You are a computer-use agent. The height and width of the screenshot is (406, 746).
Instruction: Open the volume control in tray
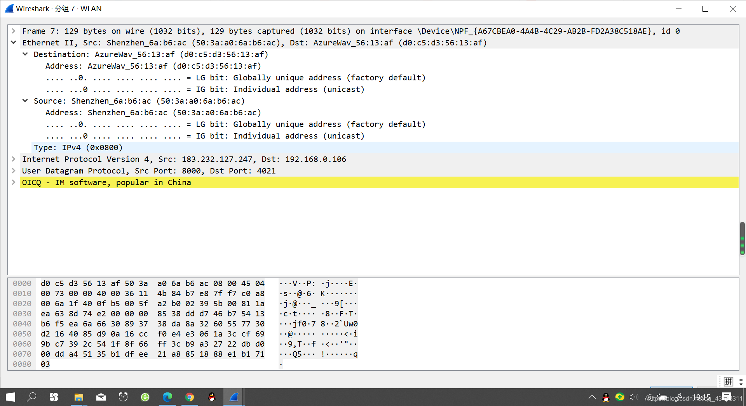(x=634, y=397)
